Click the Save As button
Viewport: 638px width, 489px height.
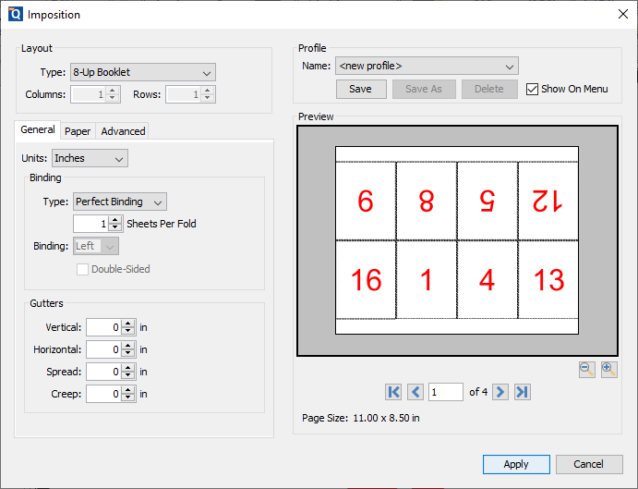pyautogui.click(x=424, y=89)
